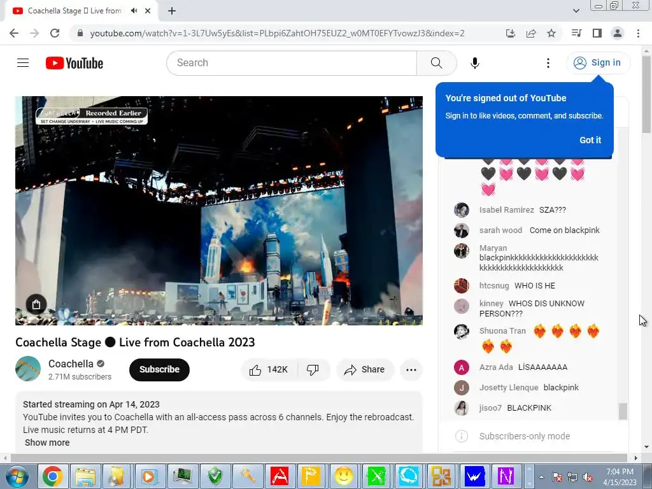This screenshot has height=489, width=652.
Task: Open YouTube settings three-dot menu
Action: coord(548,63)
